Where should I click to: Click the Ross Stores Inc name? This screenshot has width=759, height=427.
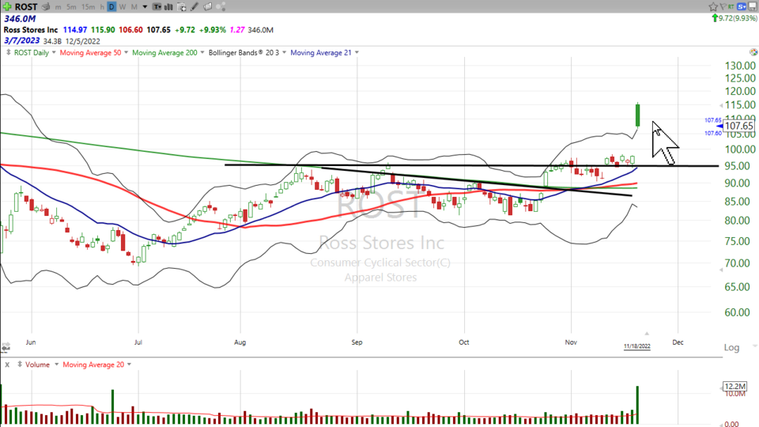coord(31,29)
